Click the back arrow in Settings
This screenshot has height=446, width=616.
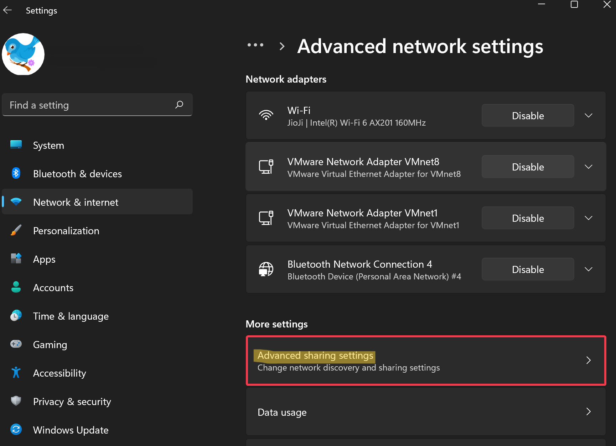(x=7, y=10)
